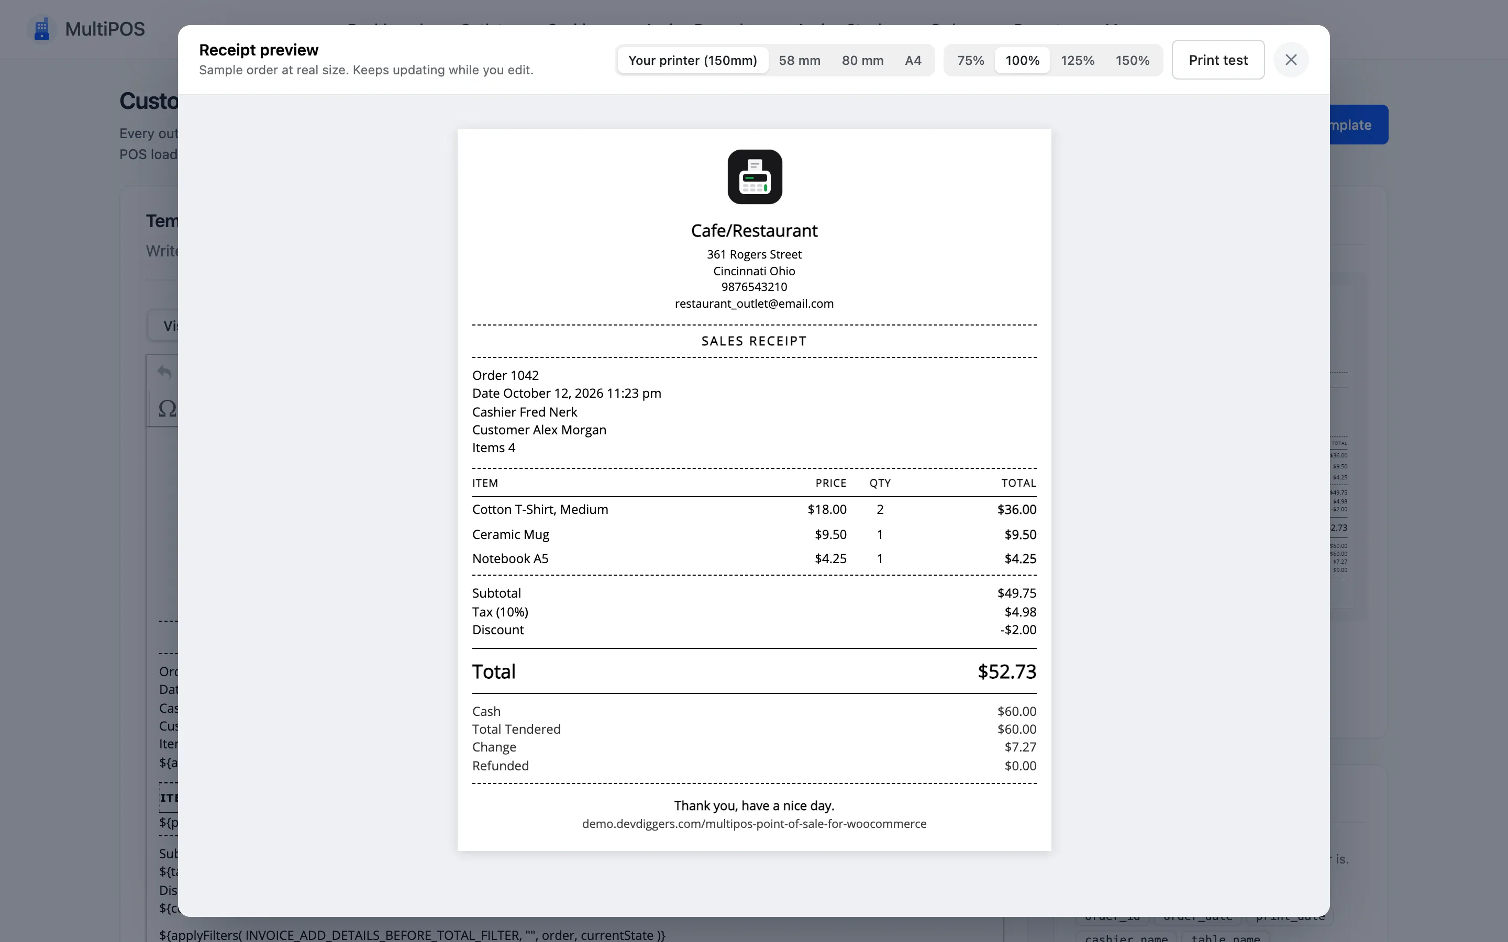Click the Cafe/Restaurant store name

click(754, 230)
